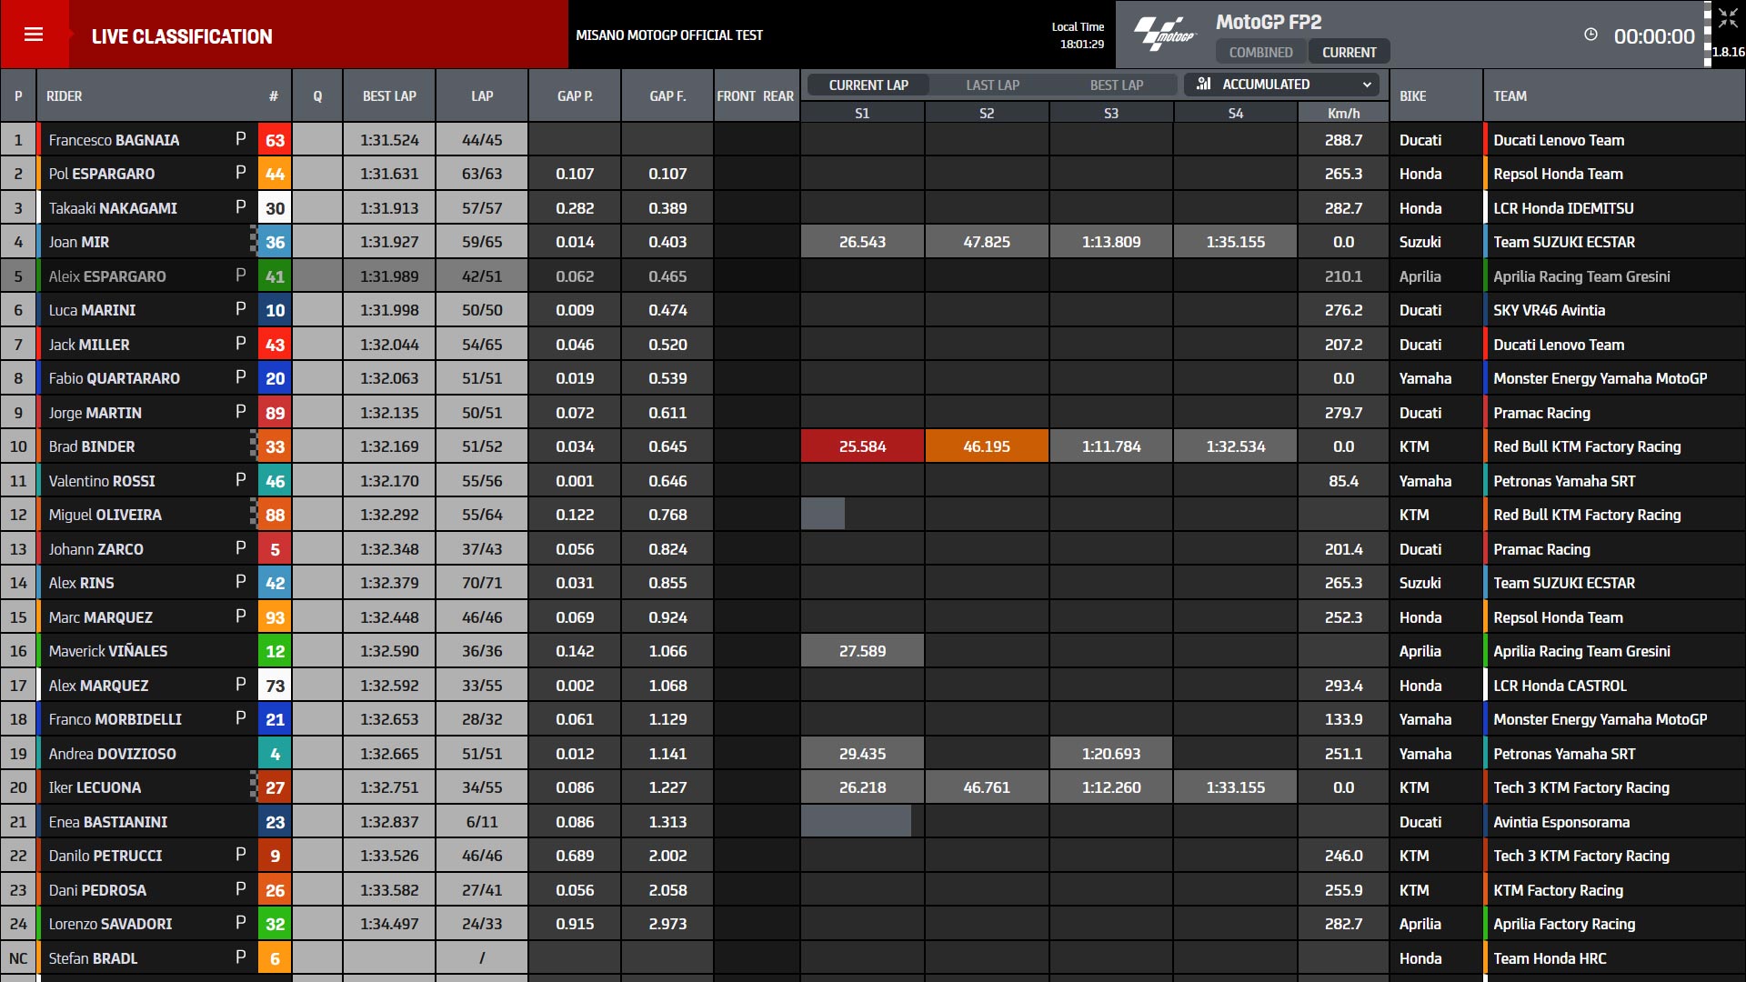This screenshot has width=1746, height=982.
Task: Click the LIVE CLASSIFICATION title
Action: coord(182,36)
